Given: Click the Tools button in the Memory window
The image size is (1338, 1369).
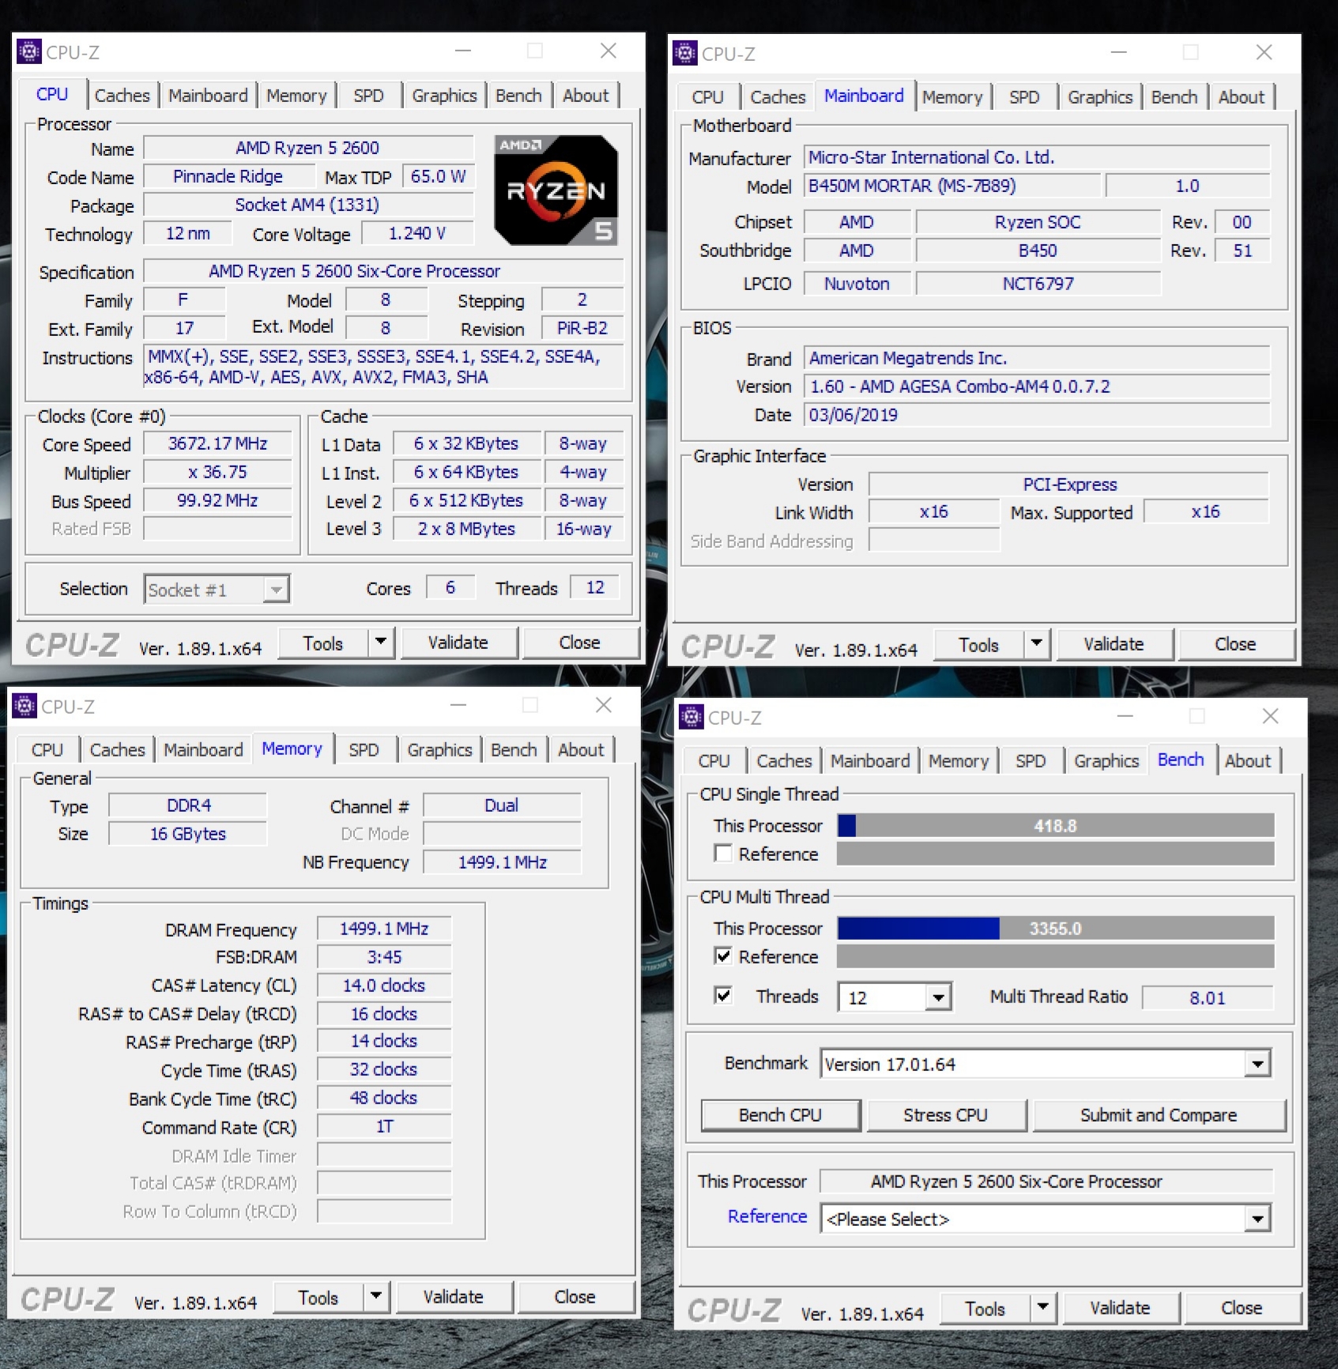Looking at the screenshot, I should (318, 1297).
